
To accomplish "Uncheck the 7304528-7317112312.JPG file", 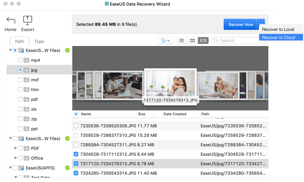I will (x=76, y=154).
